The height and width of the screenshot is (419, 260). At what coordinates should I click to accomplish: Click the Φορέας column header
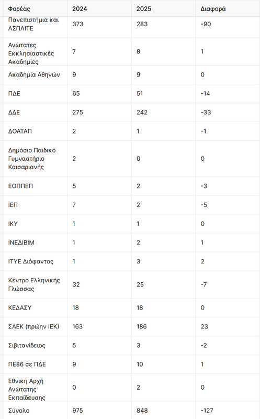(x=19, y=9)
